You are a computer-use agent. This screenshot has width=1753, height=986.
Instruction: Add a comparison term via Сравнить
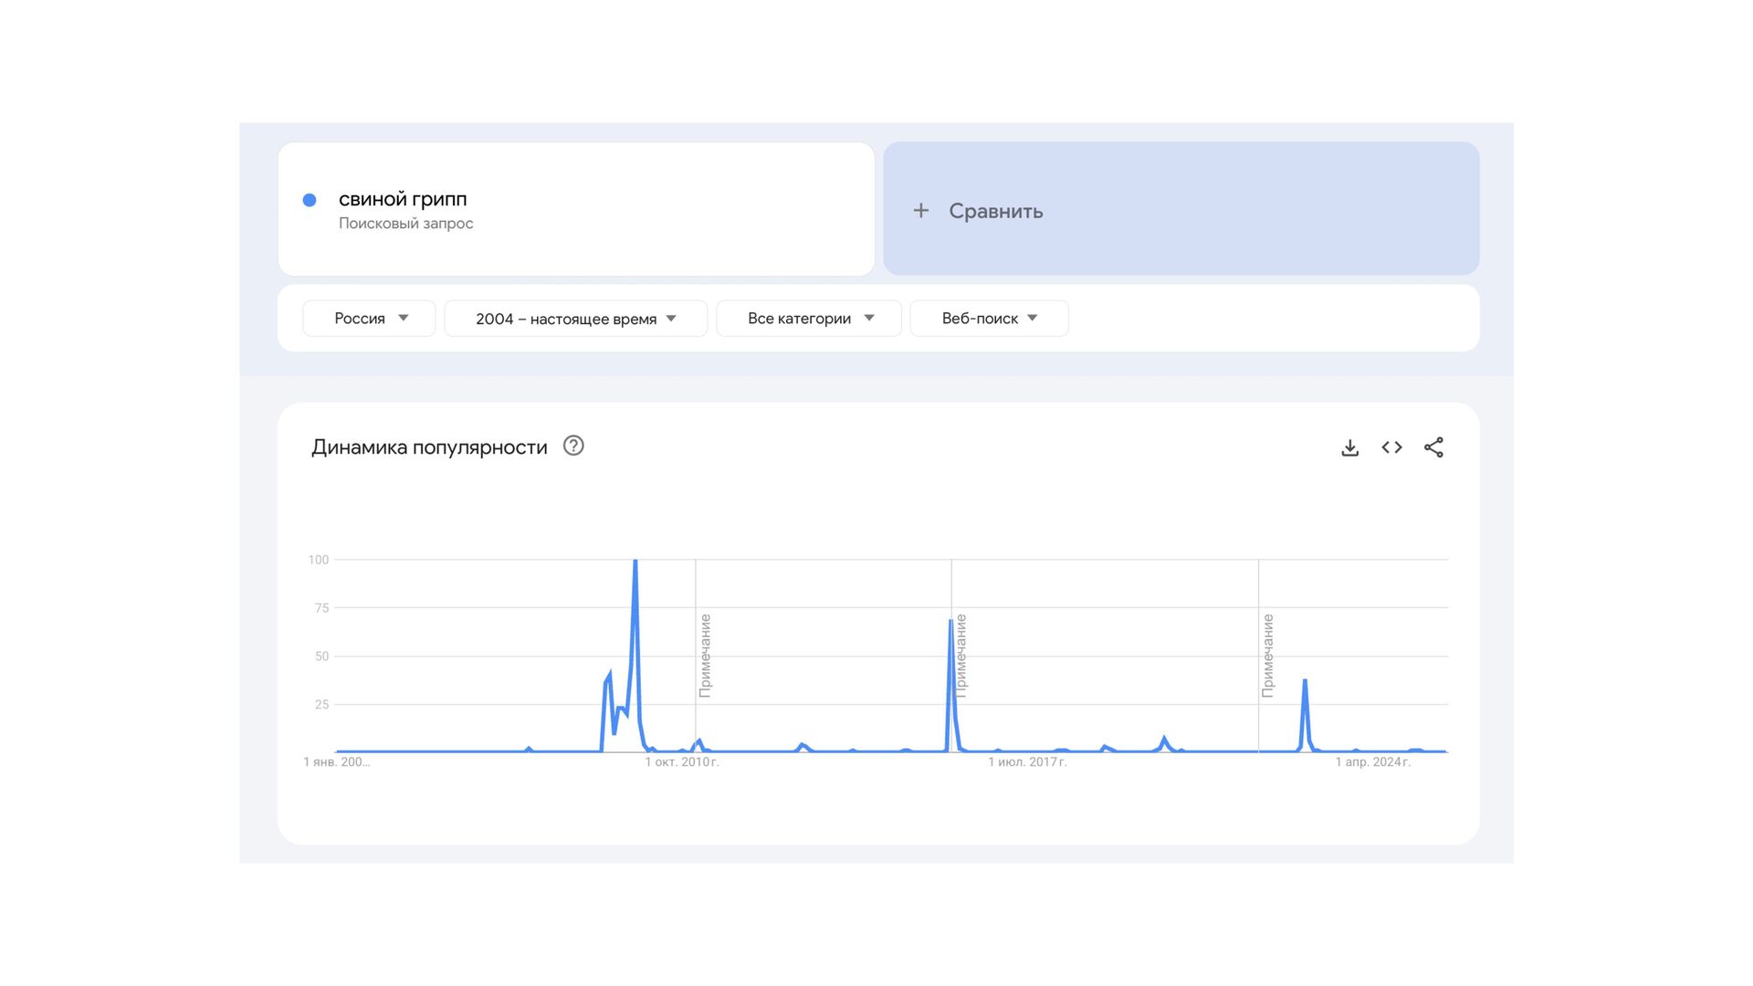(1181, 209)
